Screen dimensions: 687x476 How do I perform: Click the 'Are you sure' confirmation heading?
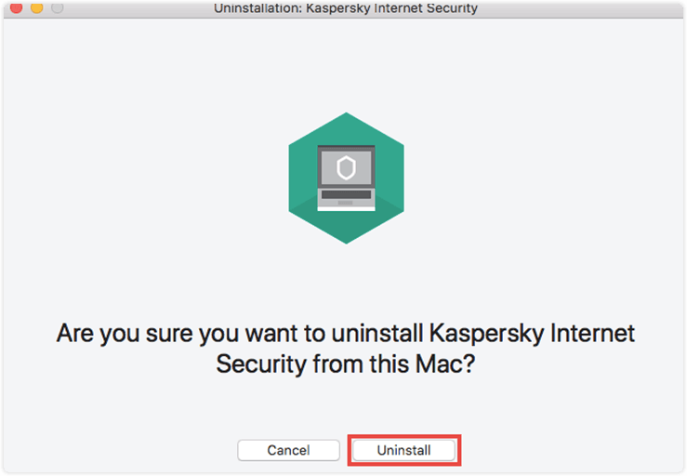point(345,349)
